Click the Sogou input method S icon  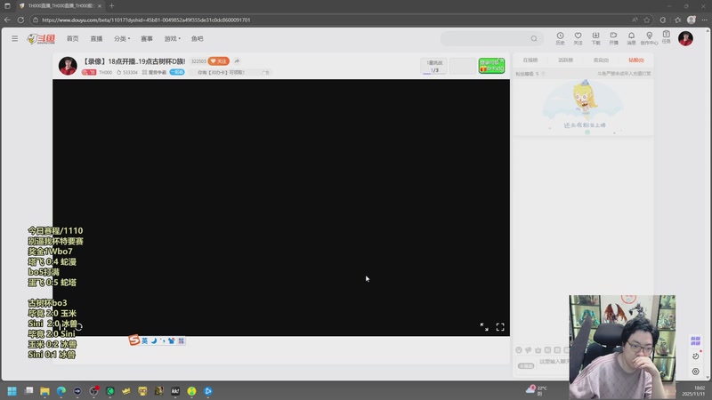point(133,340)
